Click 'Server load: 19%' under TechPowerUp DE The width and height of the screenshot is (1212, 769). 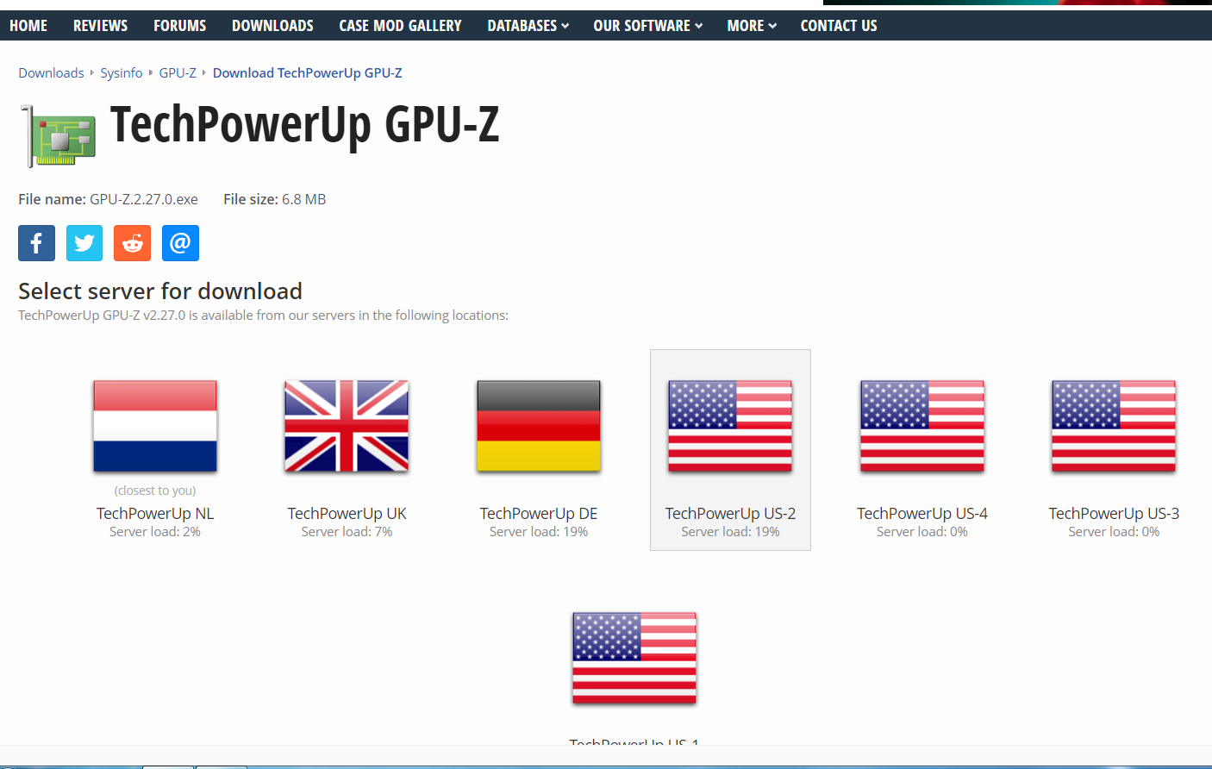coord(539,532)
